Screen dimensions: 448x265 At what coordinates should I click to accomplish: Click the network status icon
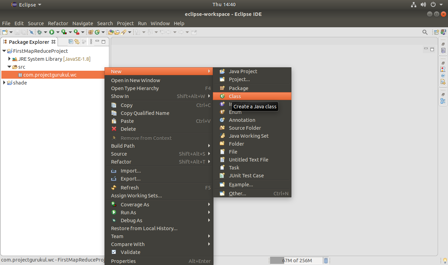click(x=414, y=4)
